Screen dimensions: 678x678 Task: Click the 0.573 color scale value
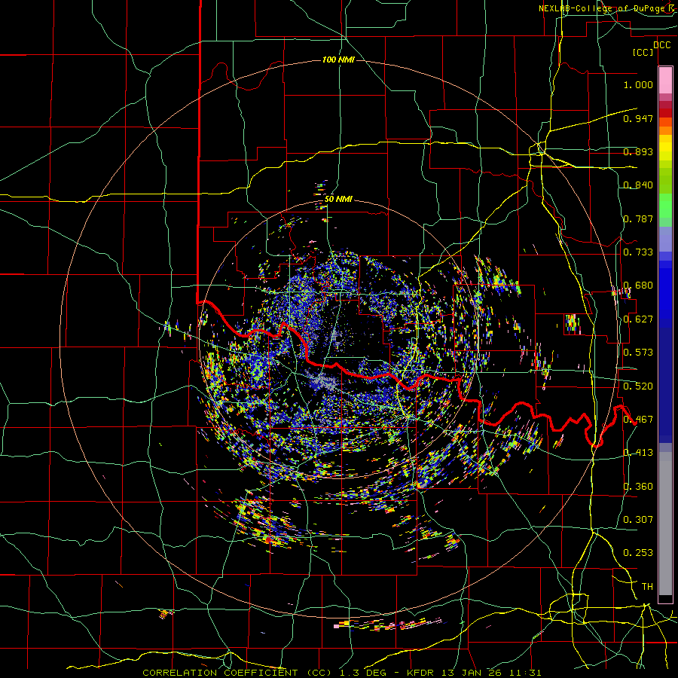point(638,353)
